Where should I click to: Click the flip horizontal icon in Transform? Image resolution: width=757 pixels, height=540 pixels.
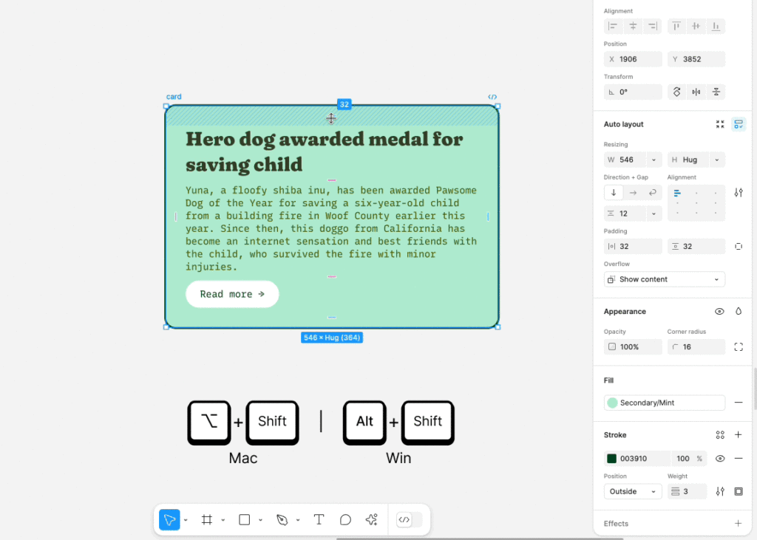point(696,92)
